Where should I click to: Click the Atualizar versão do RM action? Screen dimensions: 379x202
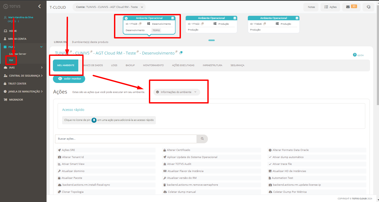click(211, 178)
